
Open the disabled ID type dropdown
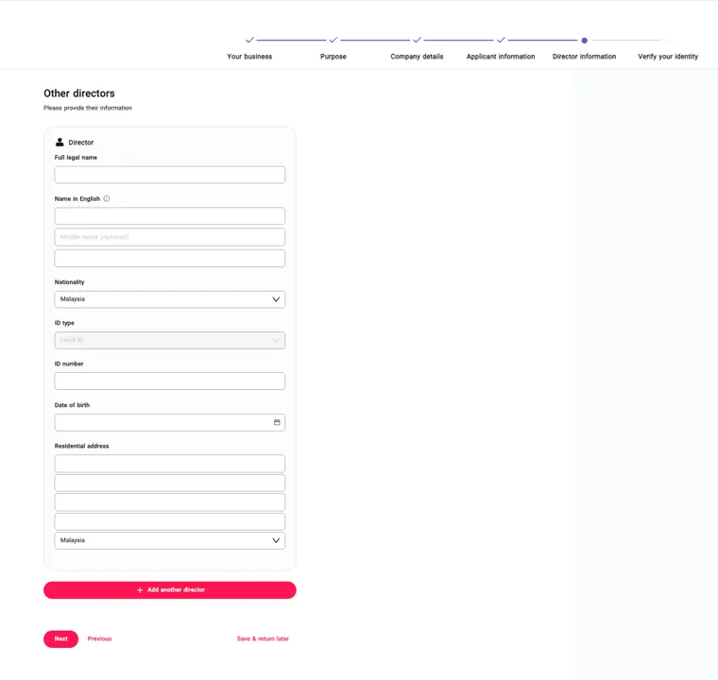pyautogui.click(x=170, y=340)
